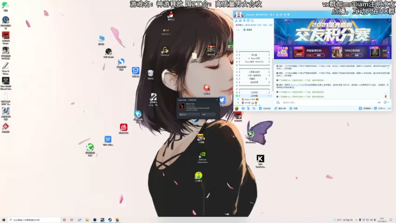Open the Windows Start menu
396x223 pixels.
pos(3,220)
